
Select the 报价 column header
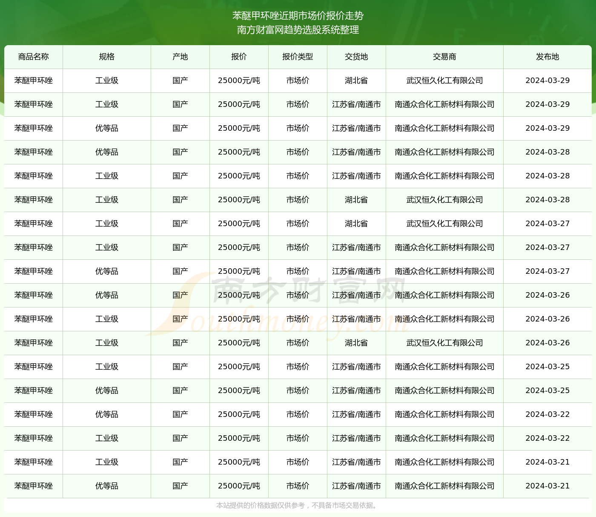(x=239, y=57)
